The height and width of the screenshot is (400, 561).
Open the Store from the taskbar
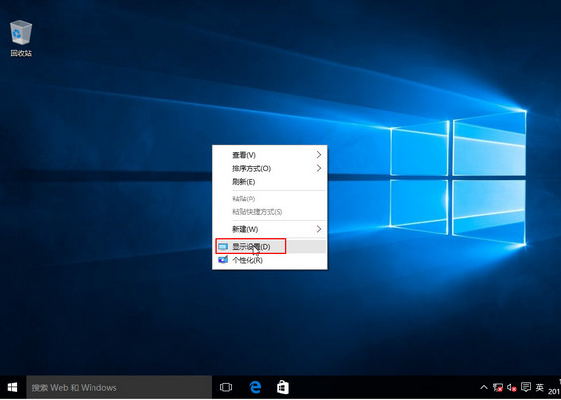point(282,387)
